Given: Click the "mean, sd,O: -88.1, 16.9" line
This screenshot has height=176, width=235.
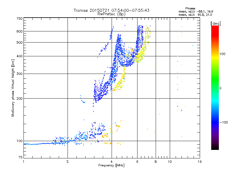Looking at the screenshot, I should tap(196, 11).
